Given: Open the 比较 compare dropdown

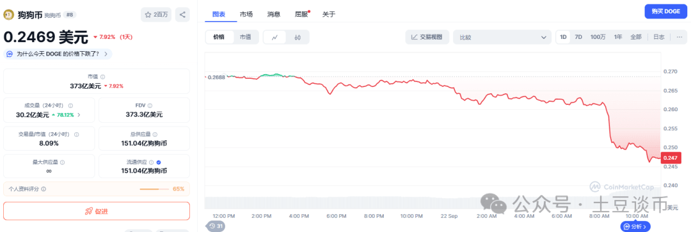Looking at the screenshot, I should (502, 38).
